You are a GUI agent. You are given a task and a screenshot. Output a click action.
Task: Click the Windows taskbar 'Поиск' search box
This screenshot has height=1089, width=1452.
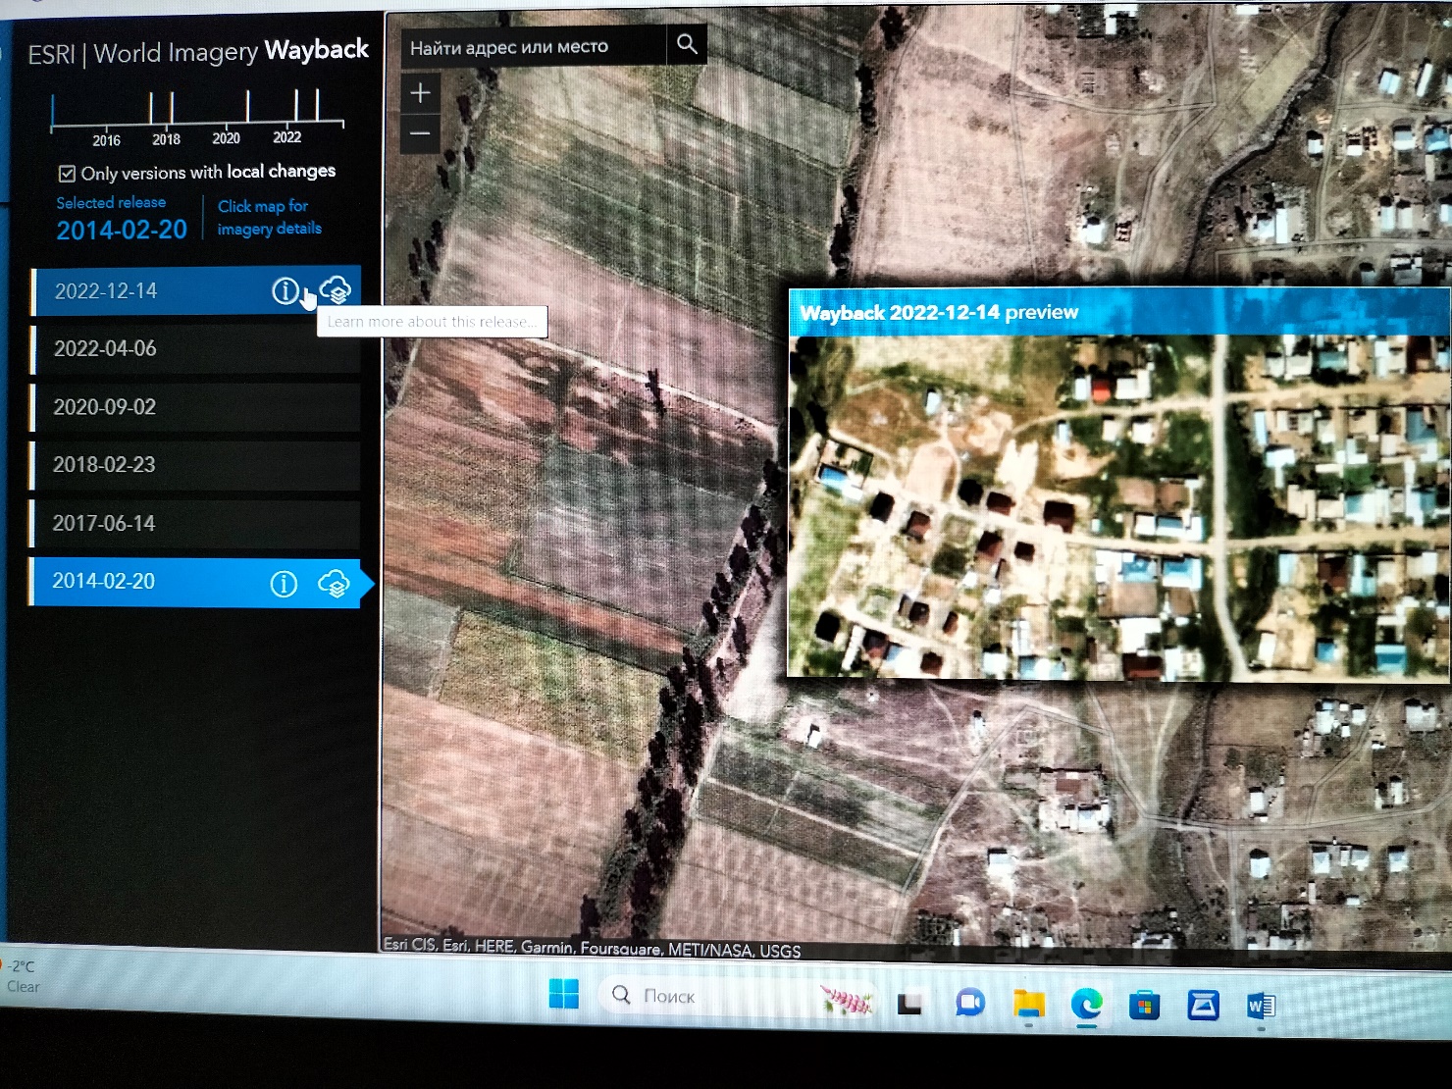click(738, 996)
